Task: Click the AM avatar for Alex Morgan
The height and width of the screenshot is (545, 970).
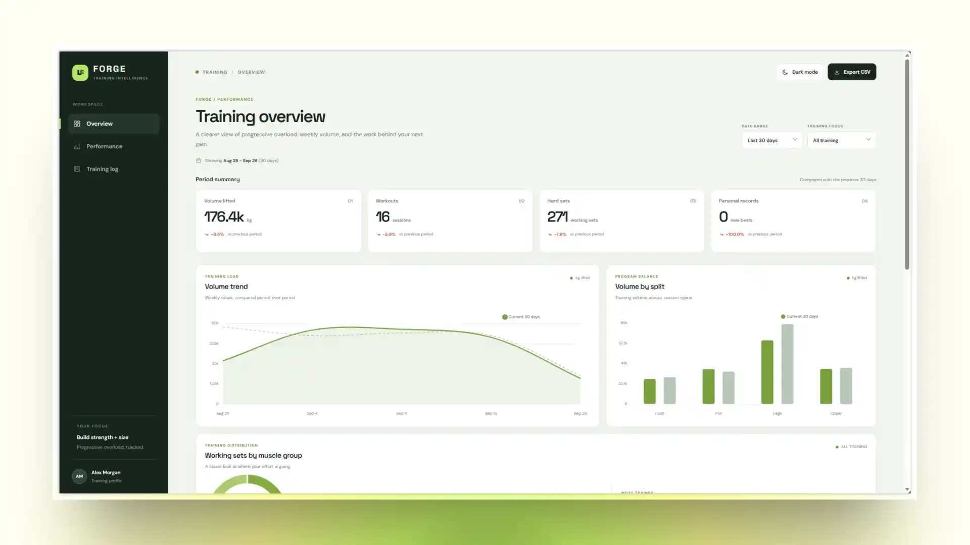Action: (x=79, y=476)
